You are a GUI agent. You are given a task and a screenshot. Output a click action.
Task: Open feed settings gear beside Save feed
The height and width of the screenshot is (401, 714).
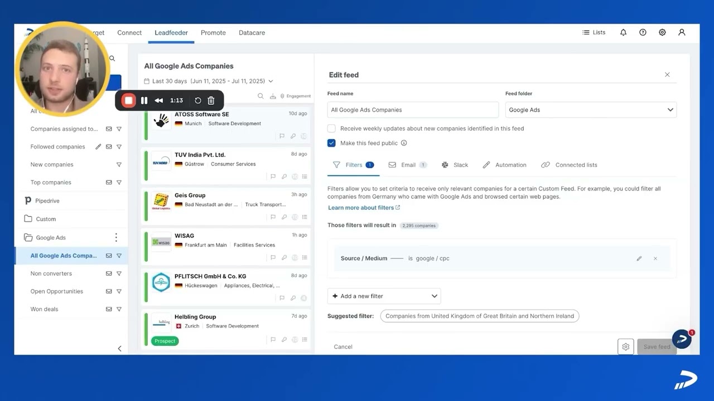pos(626,346)
